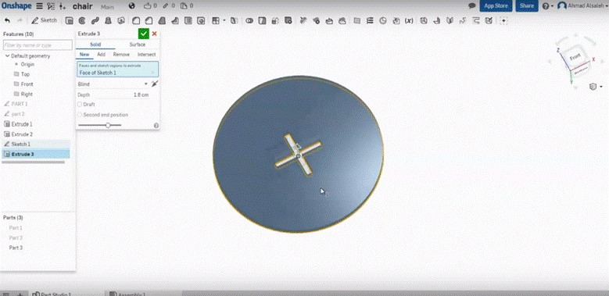This screenshot has height=296, width=609.
Task: Open the Blind end type dropdown
Action: pos(113,84)
